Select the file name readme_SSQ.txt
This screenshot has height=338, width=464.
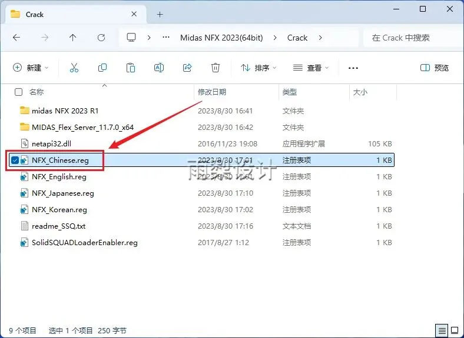[59, 226]
